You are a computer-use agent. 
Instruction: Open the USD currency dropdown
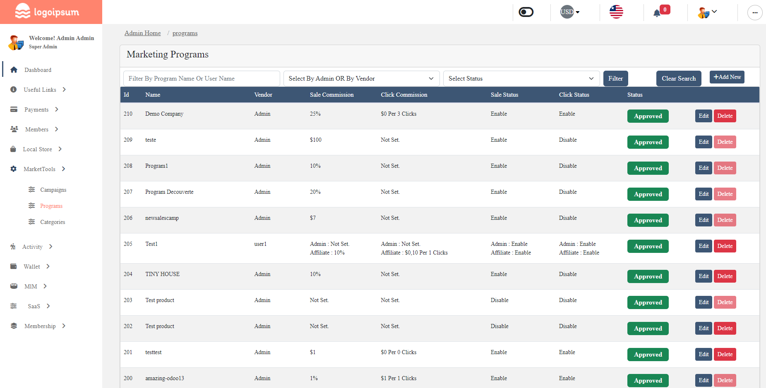coord(569,12)
